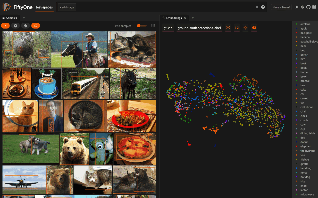Click the pan/move icon in Embeddings toolbar
The height and width of the screenshot is (198, 318).
pyautogui.click(x=245, y=28)
